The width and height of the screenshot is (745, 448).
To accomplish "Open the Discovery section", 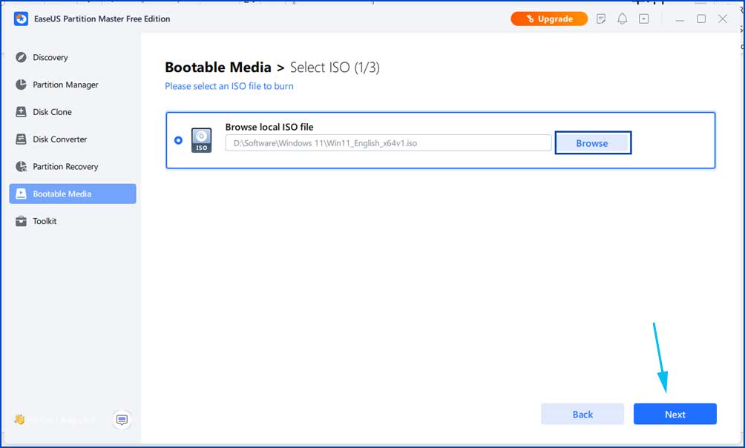I will (73, 58).
